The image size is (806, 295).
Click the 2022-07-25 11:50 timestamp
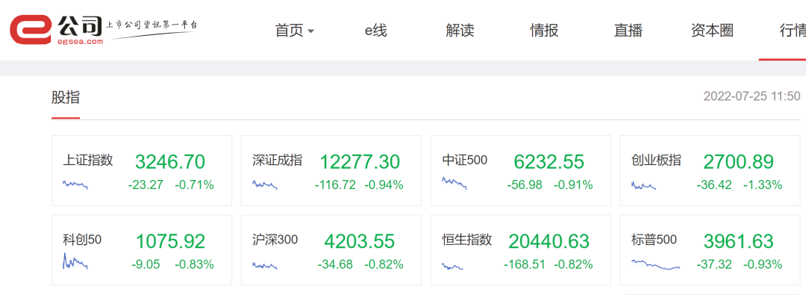[x=752, y=96]
